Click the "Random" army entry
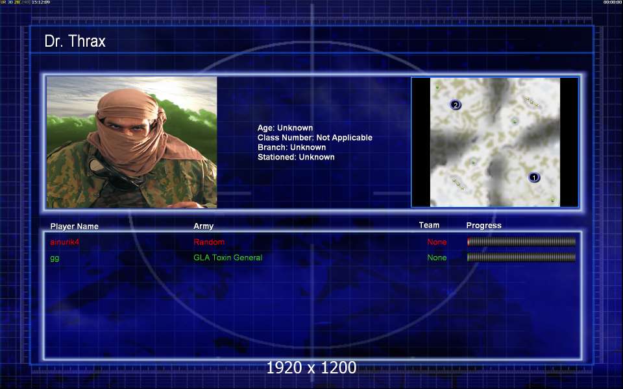Image resolution: width=623 pixels, height=389 pixels. pyautogui.click(x=209, y=242)
